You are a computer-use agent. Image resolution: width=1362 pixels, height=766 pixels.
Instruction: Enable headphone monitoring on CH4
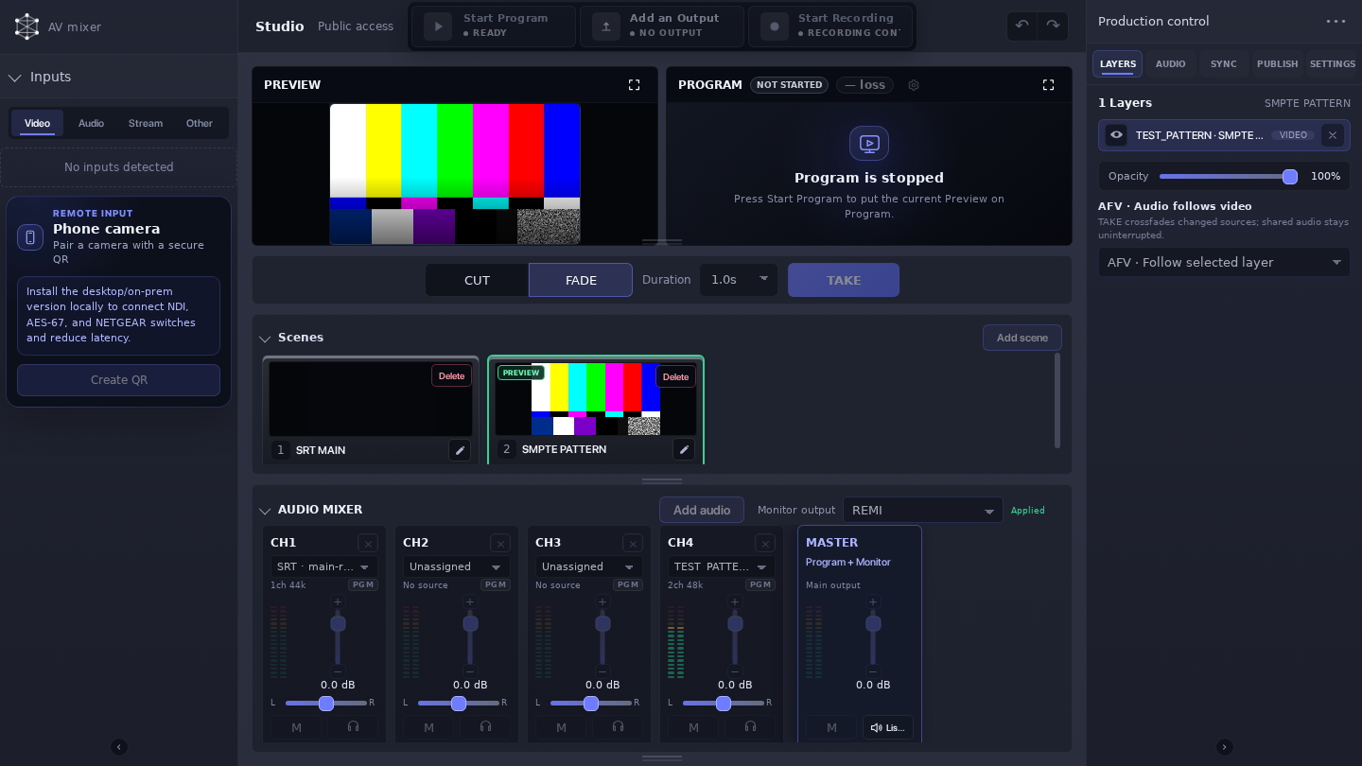750,727
